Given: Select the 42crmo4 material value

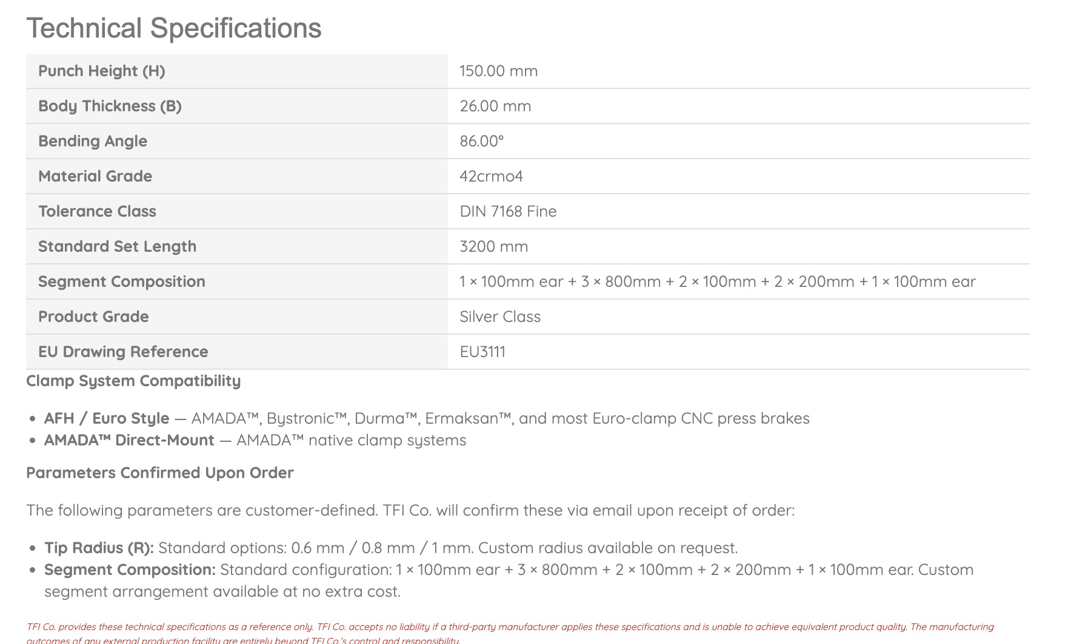Looking at the screenshot, I should 491,176.
